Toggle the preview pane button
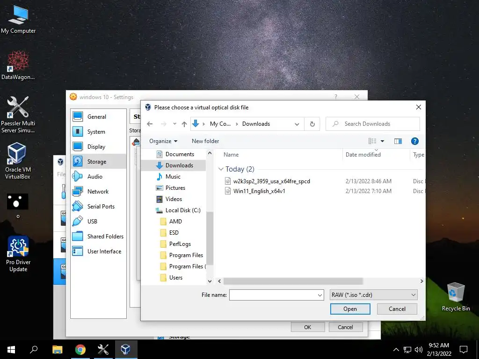 pyautogui.click(x=398, y=141)
